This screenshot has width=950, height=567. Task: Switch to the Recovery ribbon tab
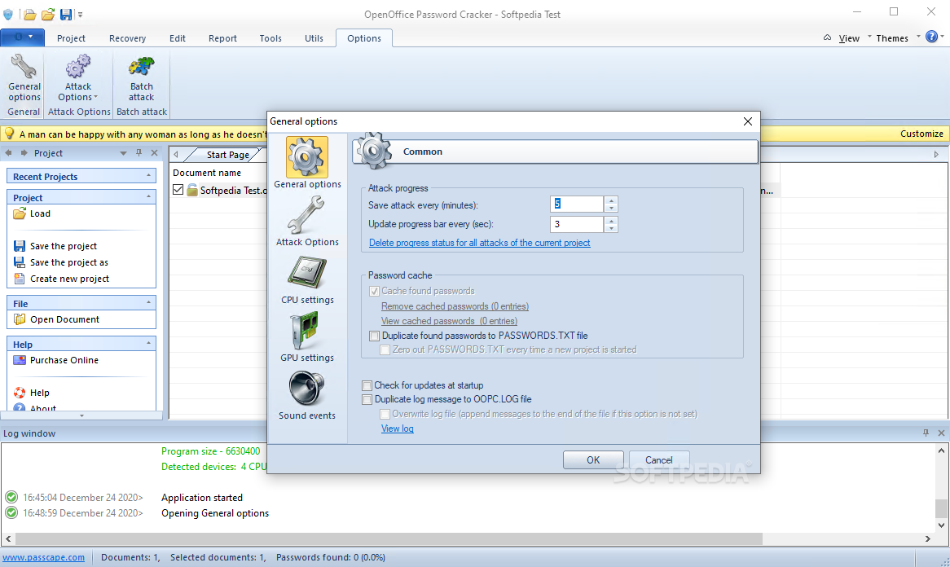[127, 38]
